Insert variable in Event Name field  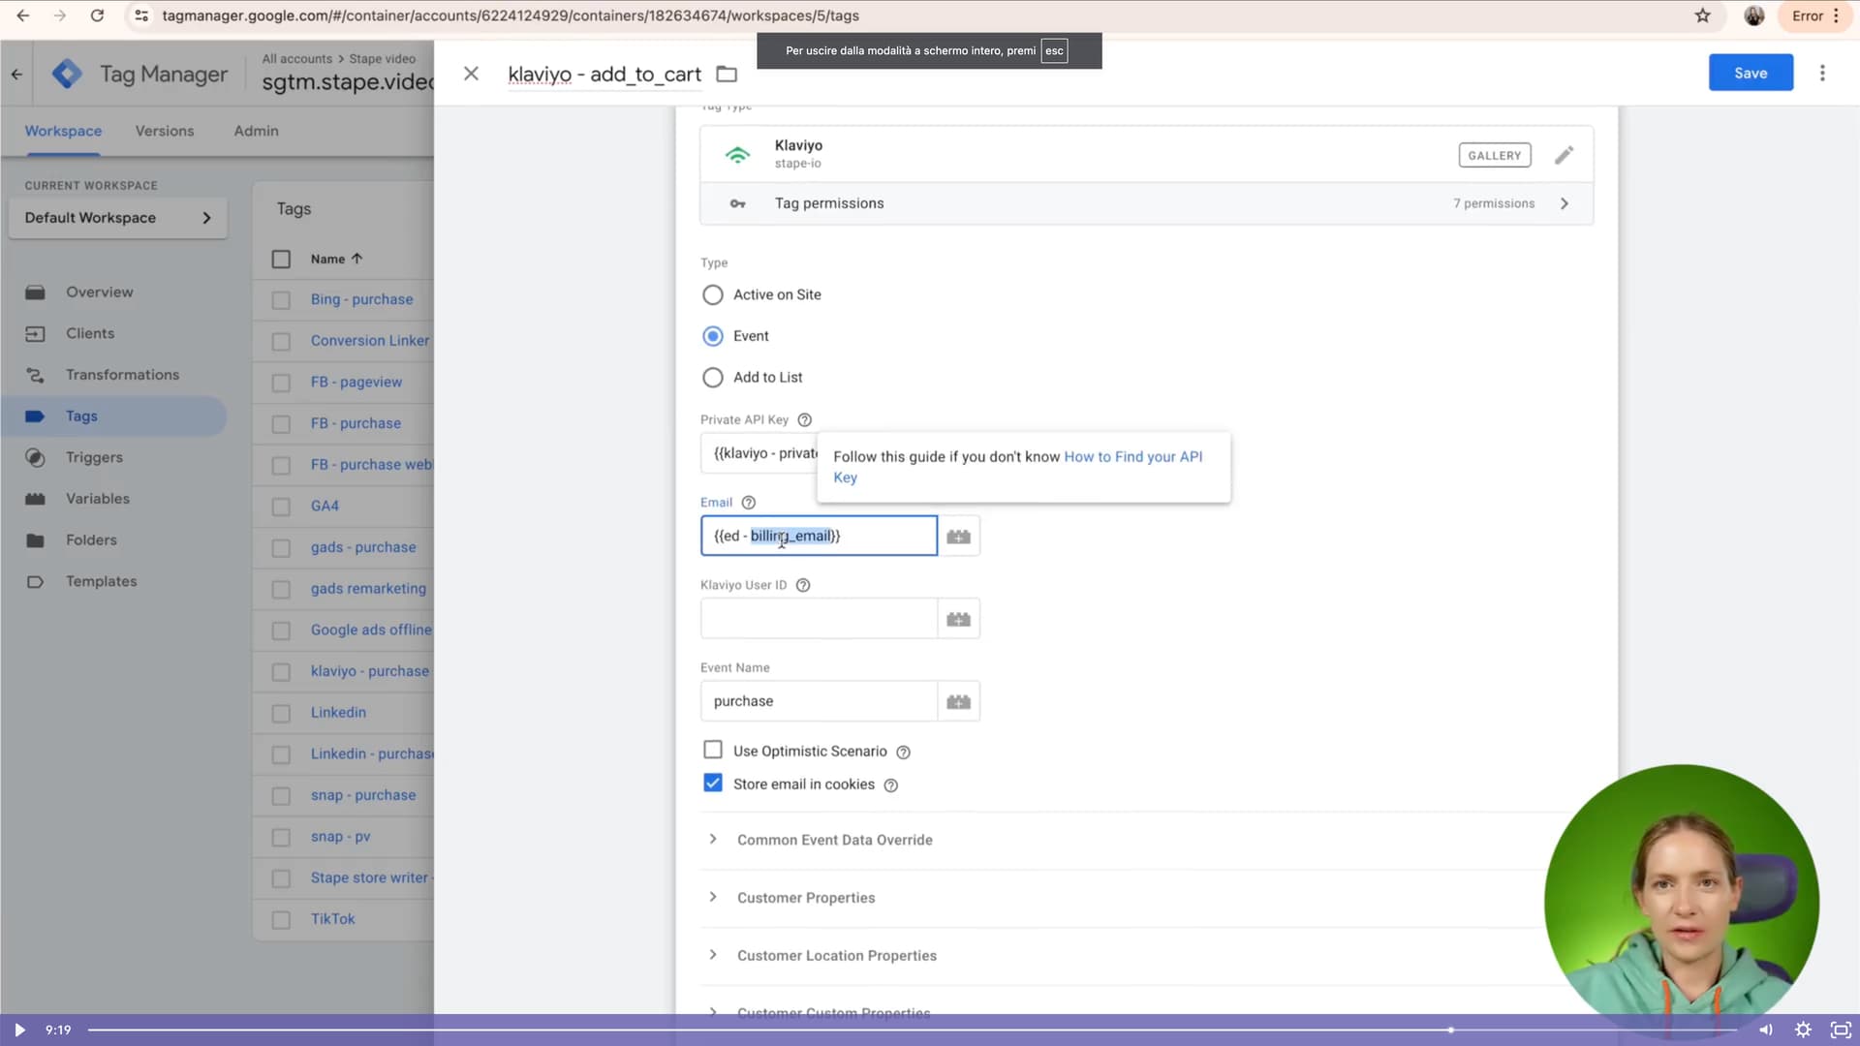coord(959,701)
